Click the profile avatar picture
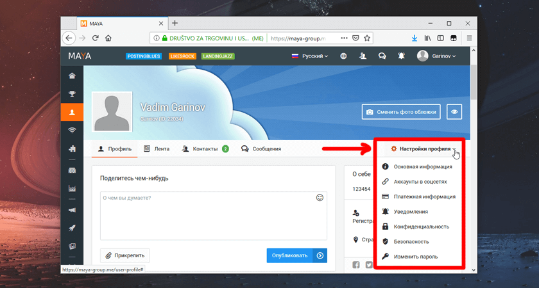This screenshot has width=539, height=288. coord(112,112)
